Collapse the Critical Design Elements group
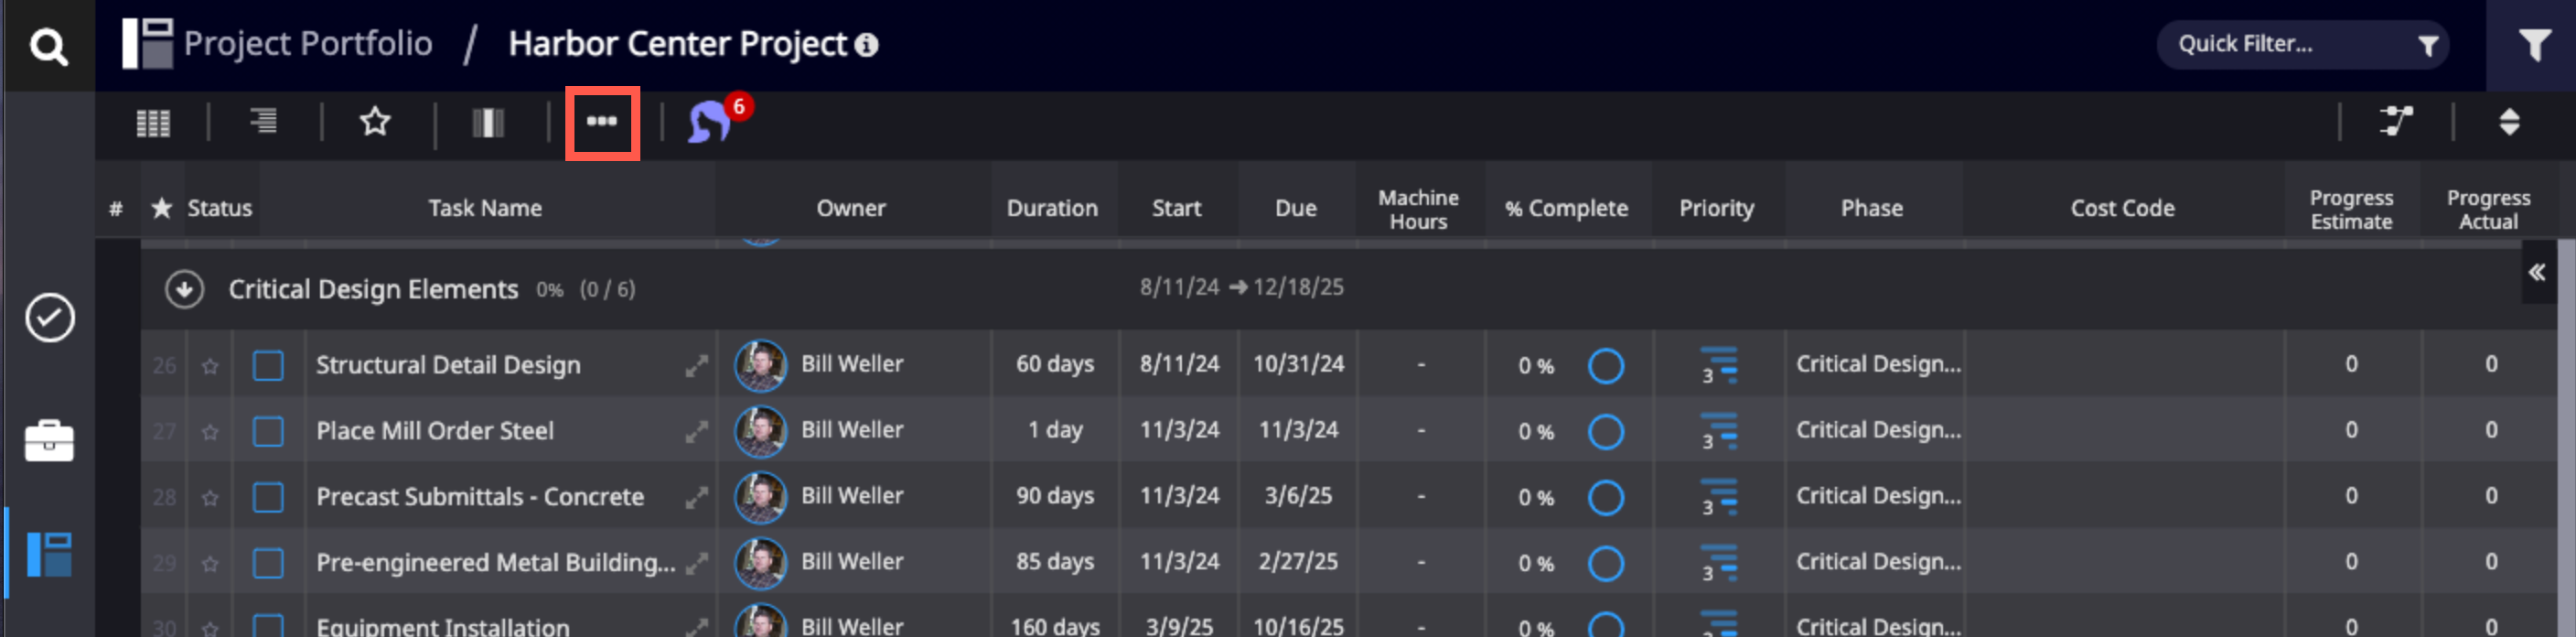 pos(184,290)
